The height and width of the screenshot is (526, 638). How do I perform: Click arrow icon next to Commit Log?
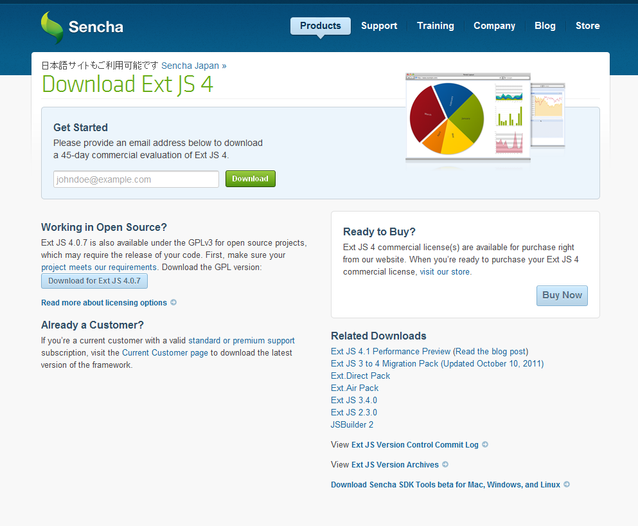pos(485,445)
